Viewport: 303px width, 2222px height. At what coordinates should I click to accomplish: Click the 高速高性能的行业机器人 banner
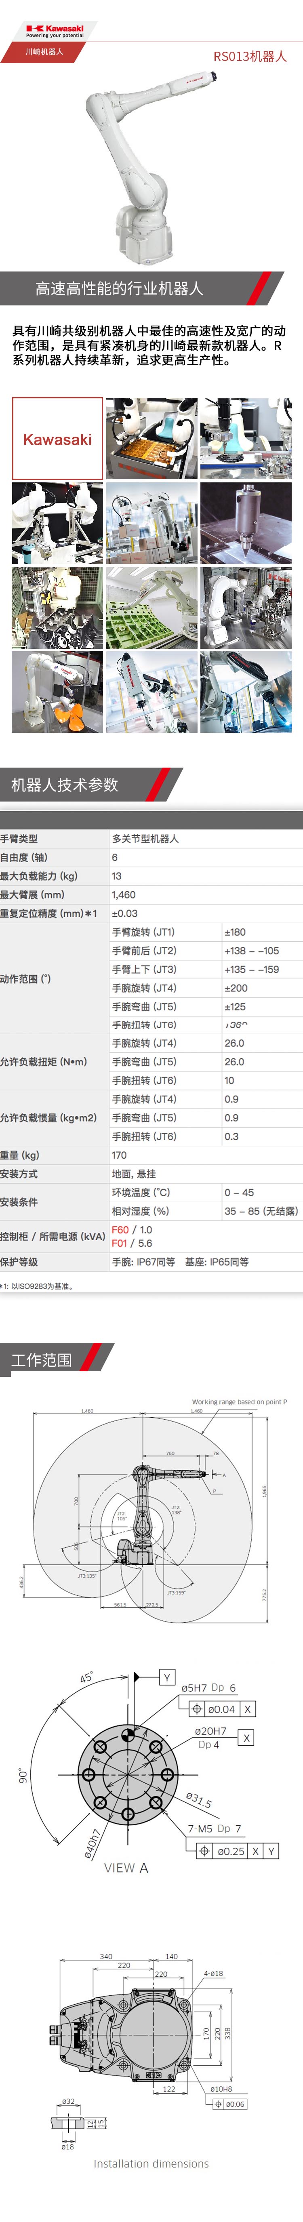click(119, 289)
